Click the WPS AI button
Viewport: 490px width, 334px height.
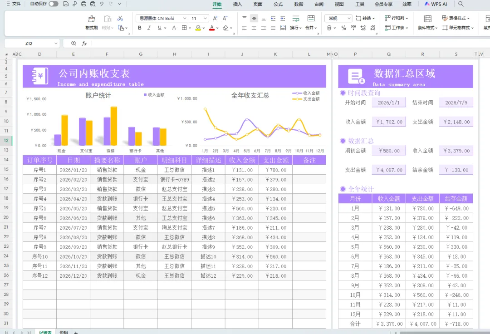click(436, 4)
